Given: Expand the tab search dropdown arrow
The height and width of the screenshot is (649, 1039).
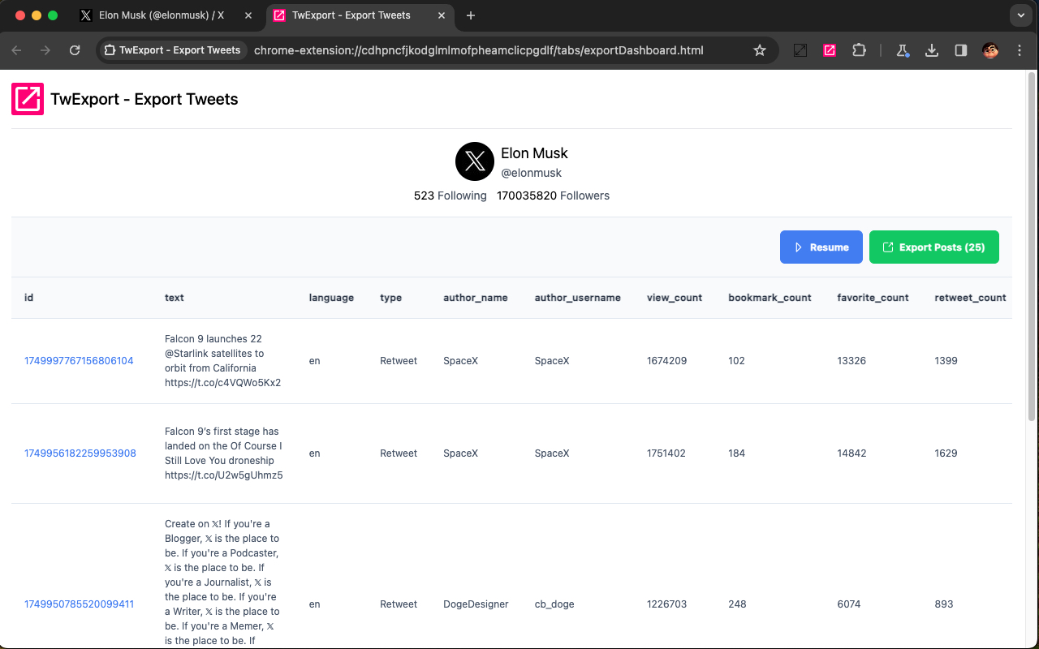Looking at the screenshot, I should point(1020,15).
